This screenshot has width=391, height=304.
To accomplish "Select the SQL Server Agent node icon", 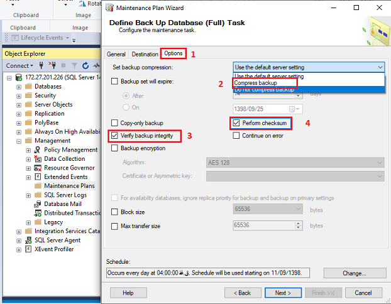I will [28, 240].
